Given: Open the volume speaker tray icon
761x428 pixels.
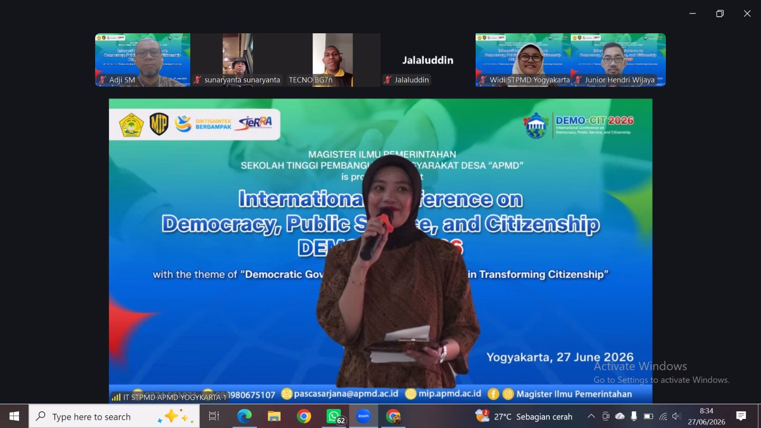Looking at the screenshot, I should click(x=676, y=417).
